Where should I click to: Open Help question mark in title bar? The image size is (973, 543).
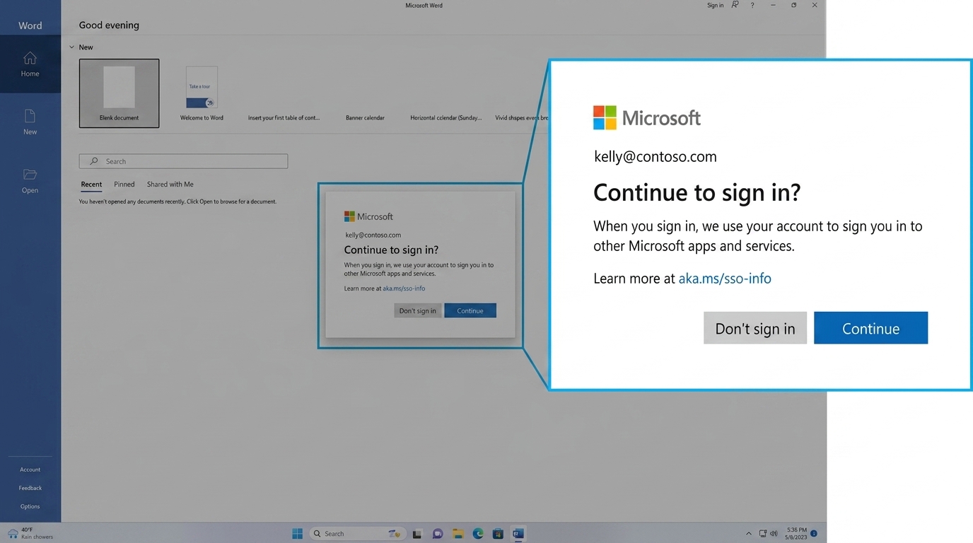coord(752,5)
